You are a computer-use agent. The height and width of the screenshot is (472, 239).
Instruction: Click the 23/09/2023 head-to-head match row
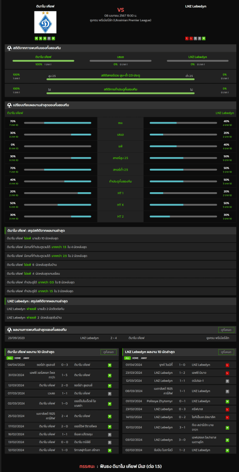[x=120, y=338]
